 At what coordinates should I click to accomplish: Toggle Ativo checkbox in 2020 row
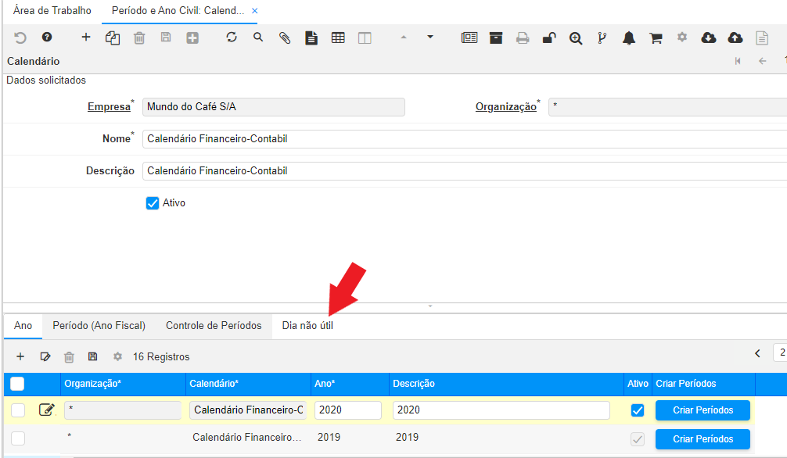[638, 410]
